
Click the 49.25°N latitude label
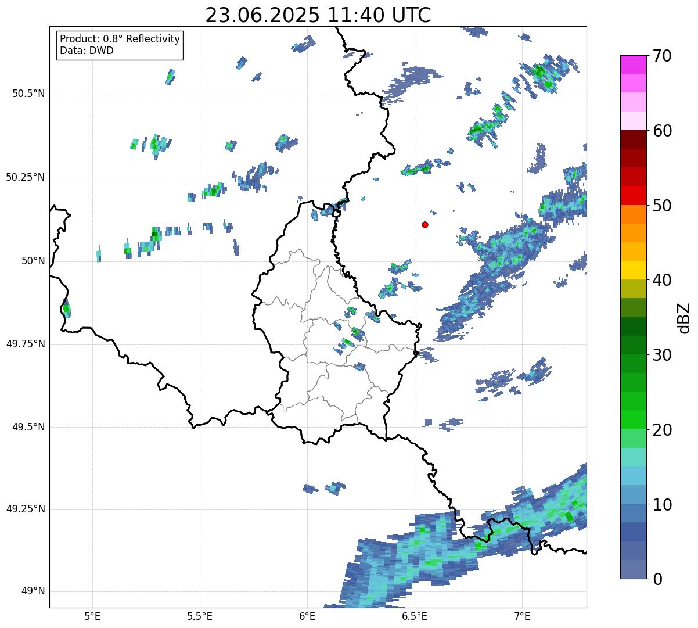(x=26, y=509)
